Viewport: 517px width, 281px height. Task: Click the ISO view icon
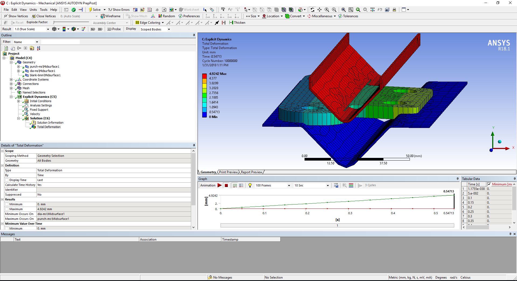point(373,10)
